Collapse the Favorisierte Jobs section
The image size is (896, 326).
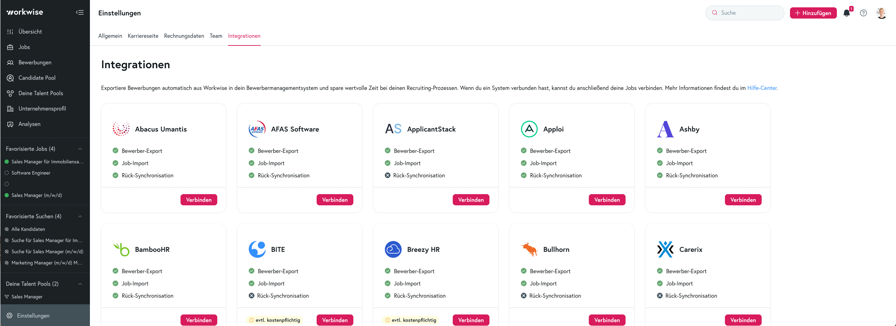point(80,149)
